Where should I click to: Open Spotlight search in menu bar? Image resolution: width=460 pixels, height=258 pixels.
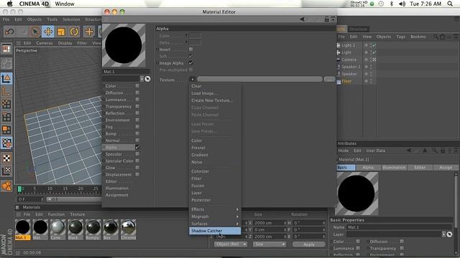[x=450, y=4]
